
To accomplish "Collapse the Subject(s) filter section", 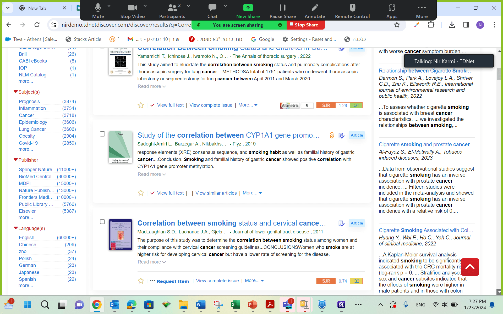I will pos(16,92).
